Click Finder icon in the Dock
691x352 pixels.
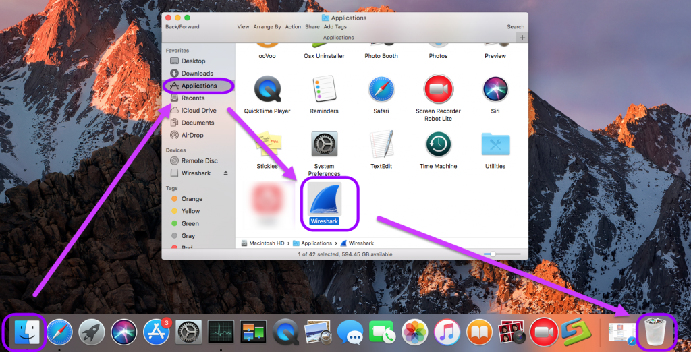point(24,332)
